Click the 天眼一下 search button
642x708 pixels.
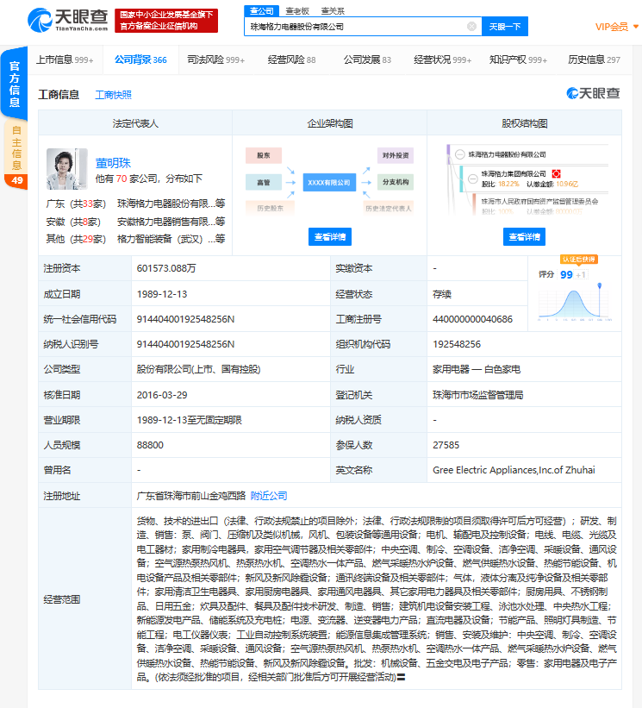click(x=505, y=27)
